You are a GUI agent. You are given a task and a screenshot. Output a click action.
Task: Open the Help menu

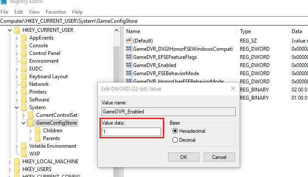coord(77,12)
